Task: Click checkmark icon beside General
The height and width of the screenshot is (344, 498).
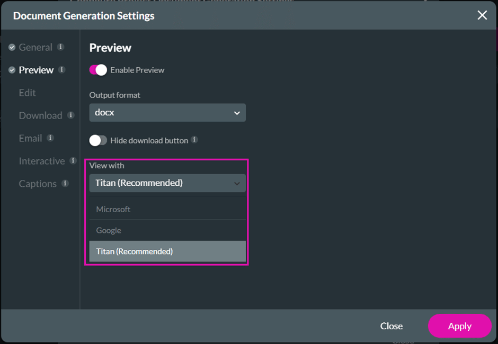Action: 12,48
